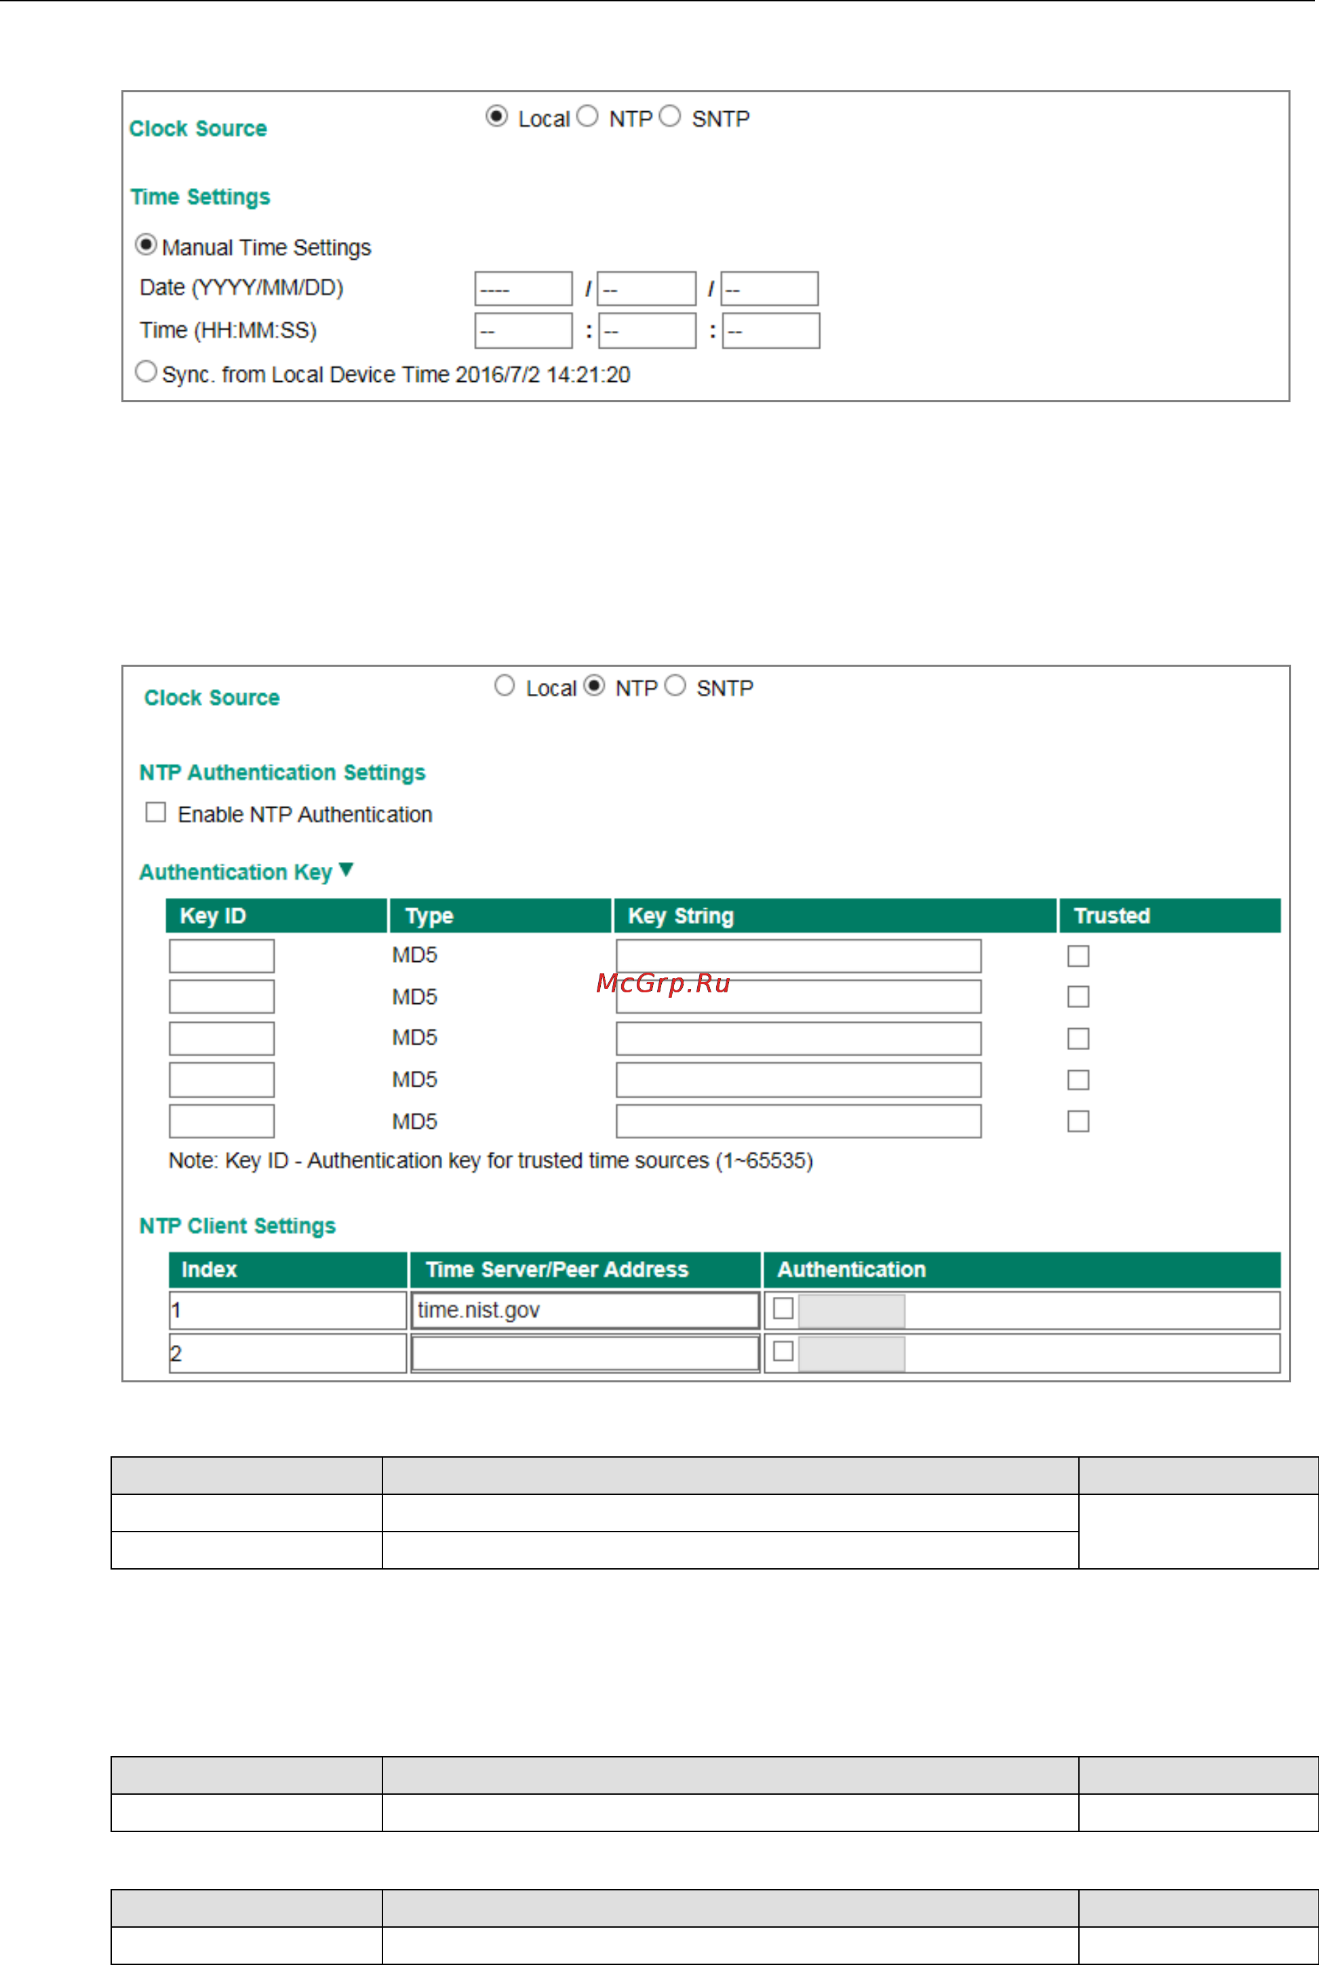1319x1965 pixels.
Task: Check Trusted box in first key row
Action: 1078,956
